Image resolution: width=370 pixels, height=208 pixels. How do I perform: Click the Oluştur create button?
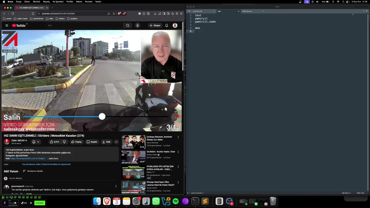coord(155,25)
